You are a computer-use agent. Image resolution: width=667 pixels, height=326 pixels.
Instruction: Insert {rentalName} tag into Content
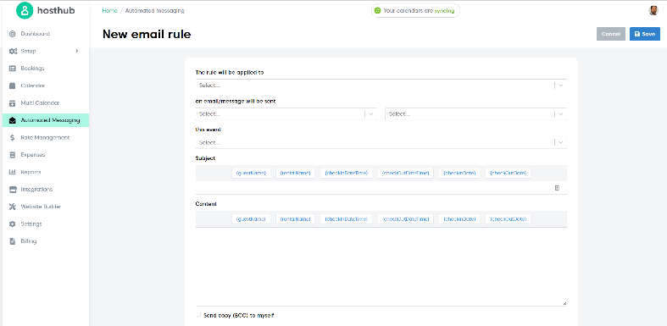295,219
